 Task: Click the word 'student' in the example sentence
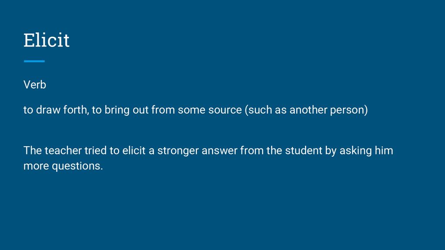tap(304, 151)
